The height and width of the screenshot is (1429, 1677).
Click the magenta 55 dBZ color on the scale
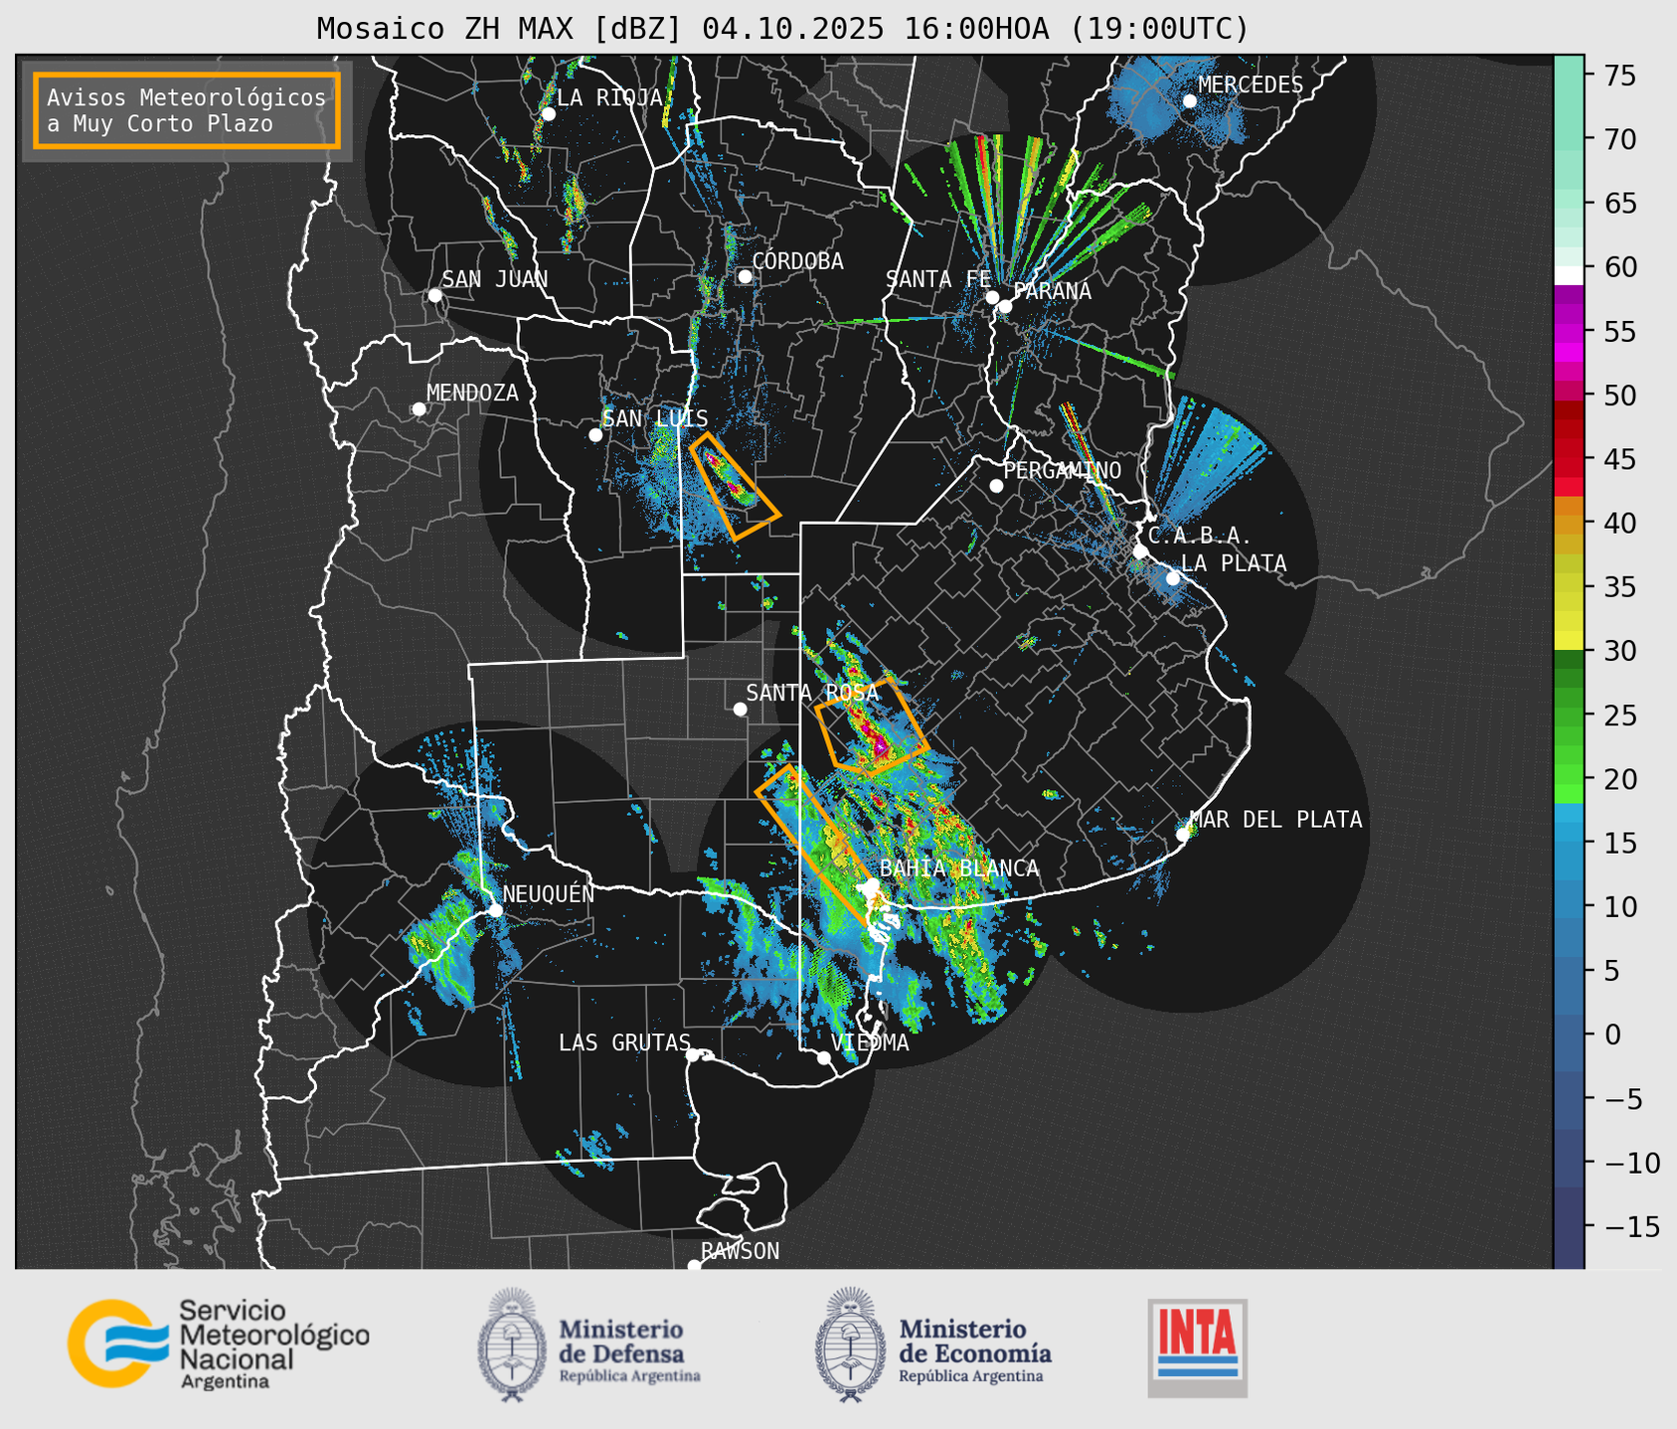(x=1569, y=331)
